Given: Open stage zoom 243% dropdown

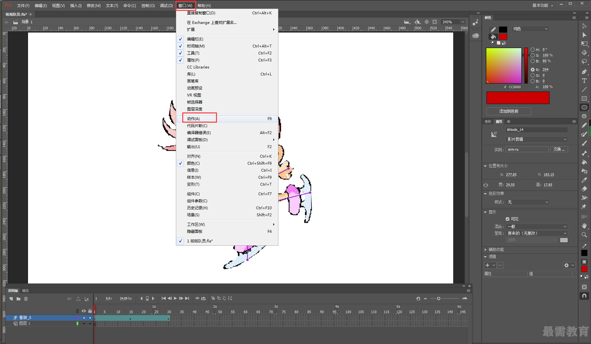Looking at the screenshot, I should click(x=463, y=22).
